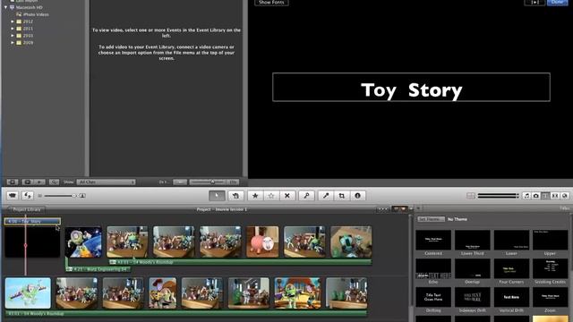This screenshot has width=573, height=322.
Task: Select the add-to-project edit tool
Action: 235,196
